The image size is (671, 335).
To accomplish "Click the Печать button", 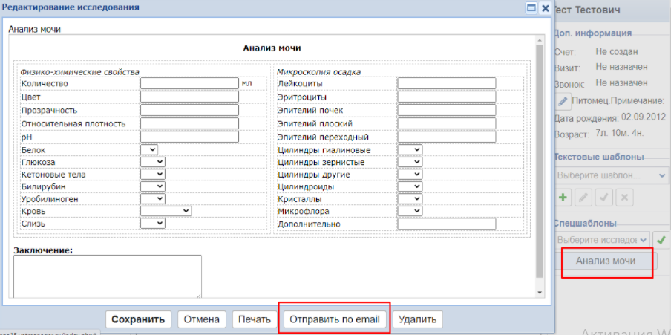I will coord(255,319).
